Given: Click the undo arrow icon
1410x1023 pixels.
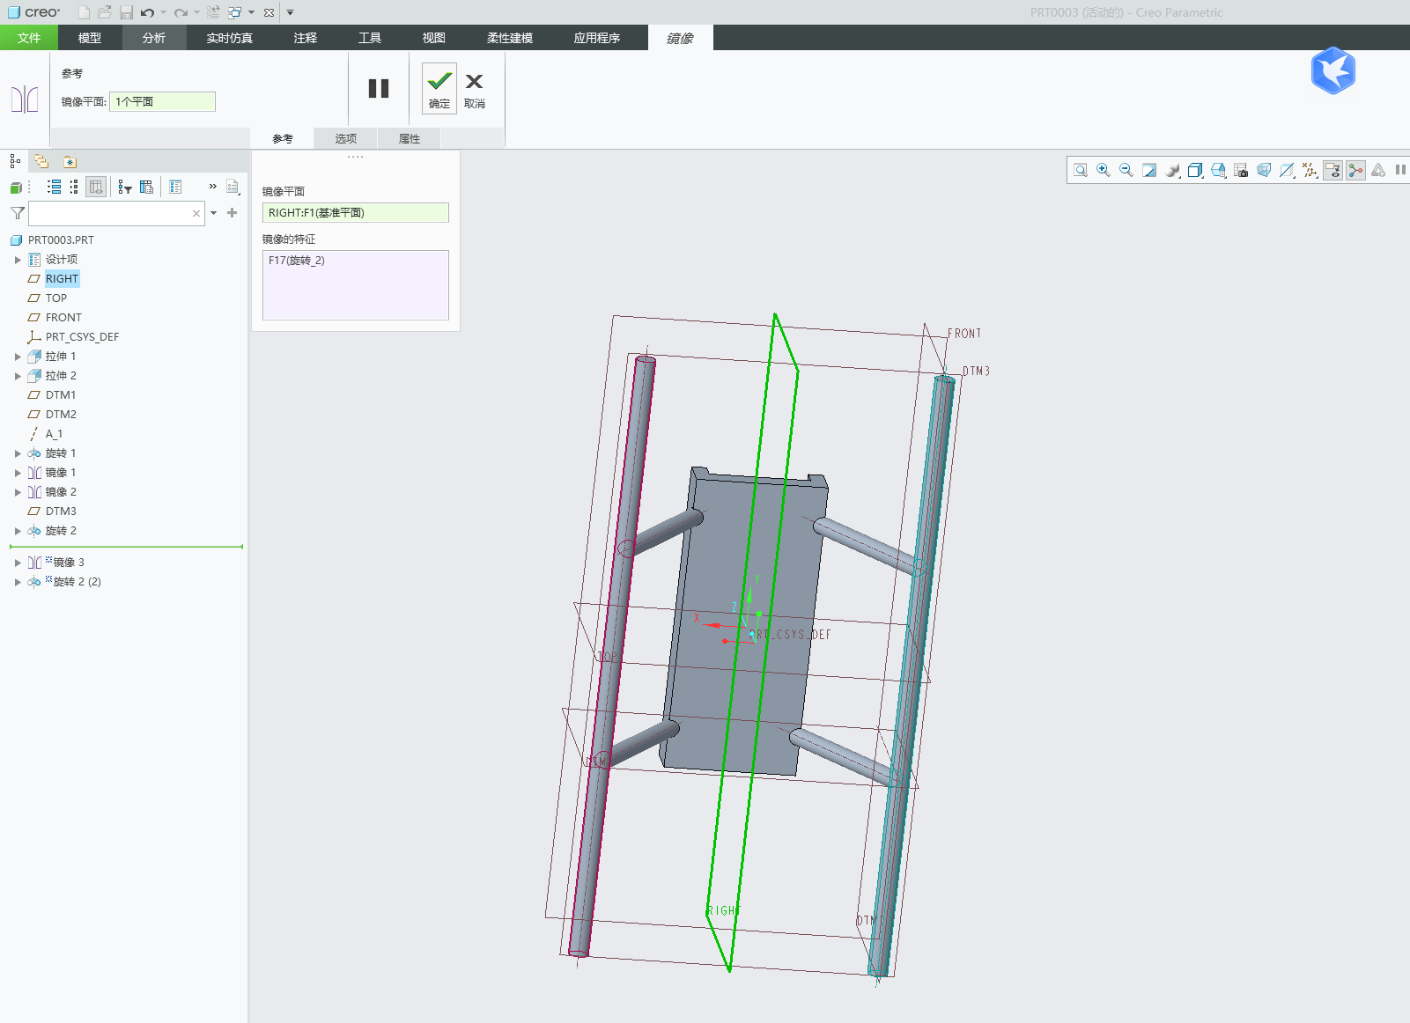Looking at the screenshot, I should click(x=147, y=12).
